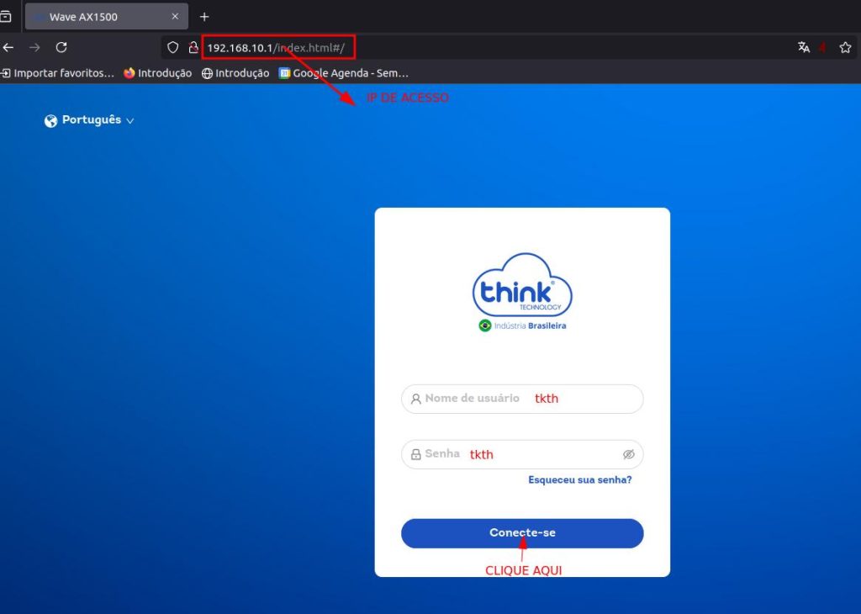Open the tracking protection shield icon
This screenshot has height=614, width=861.
(x=173, y=48)
